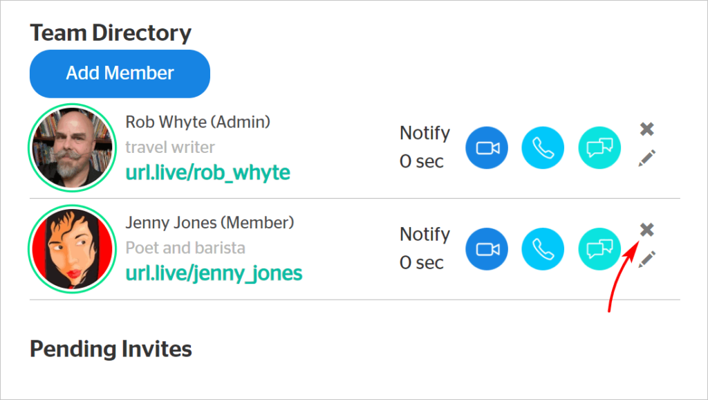
Task: Click Jenny Jones's avatar picture
Action: (72, 249)
